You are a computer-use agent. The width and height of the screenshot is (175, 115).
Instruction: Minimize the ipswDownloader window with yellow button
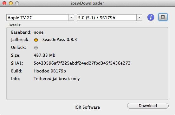(11, 3)
